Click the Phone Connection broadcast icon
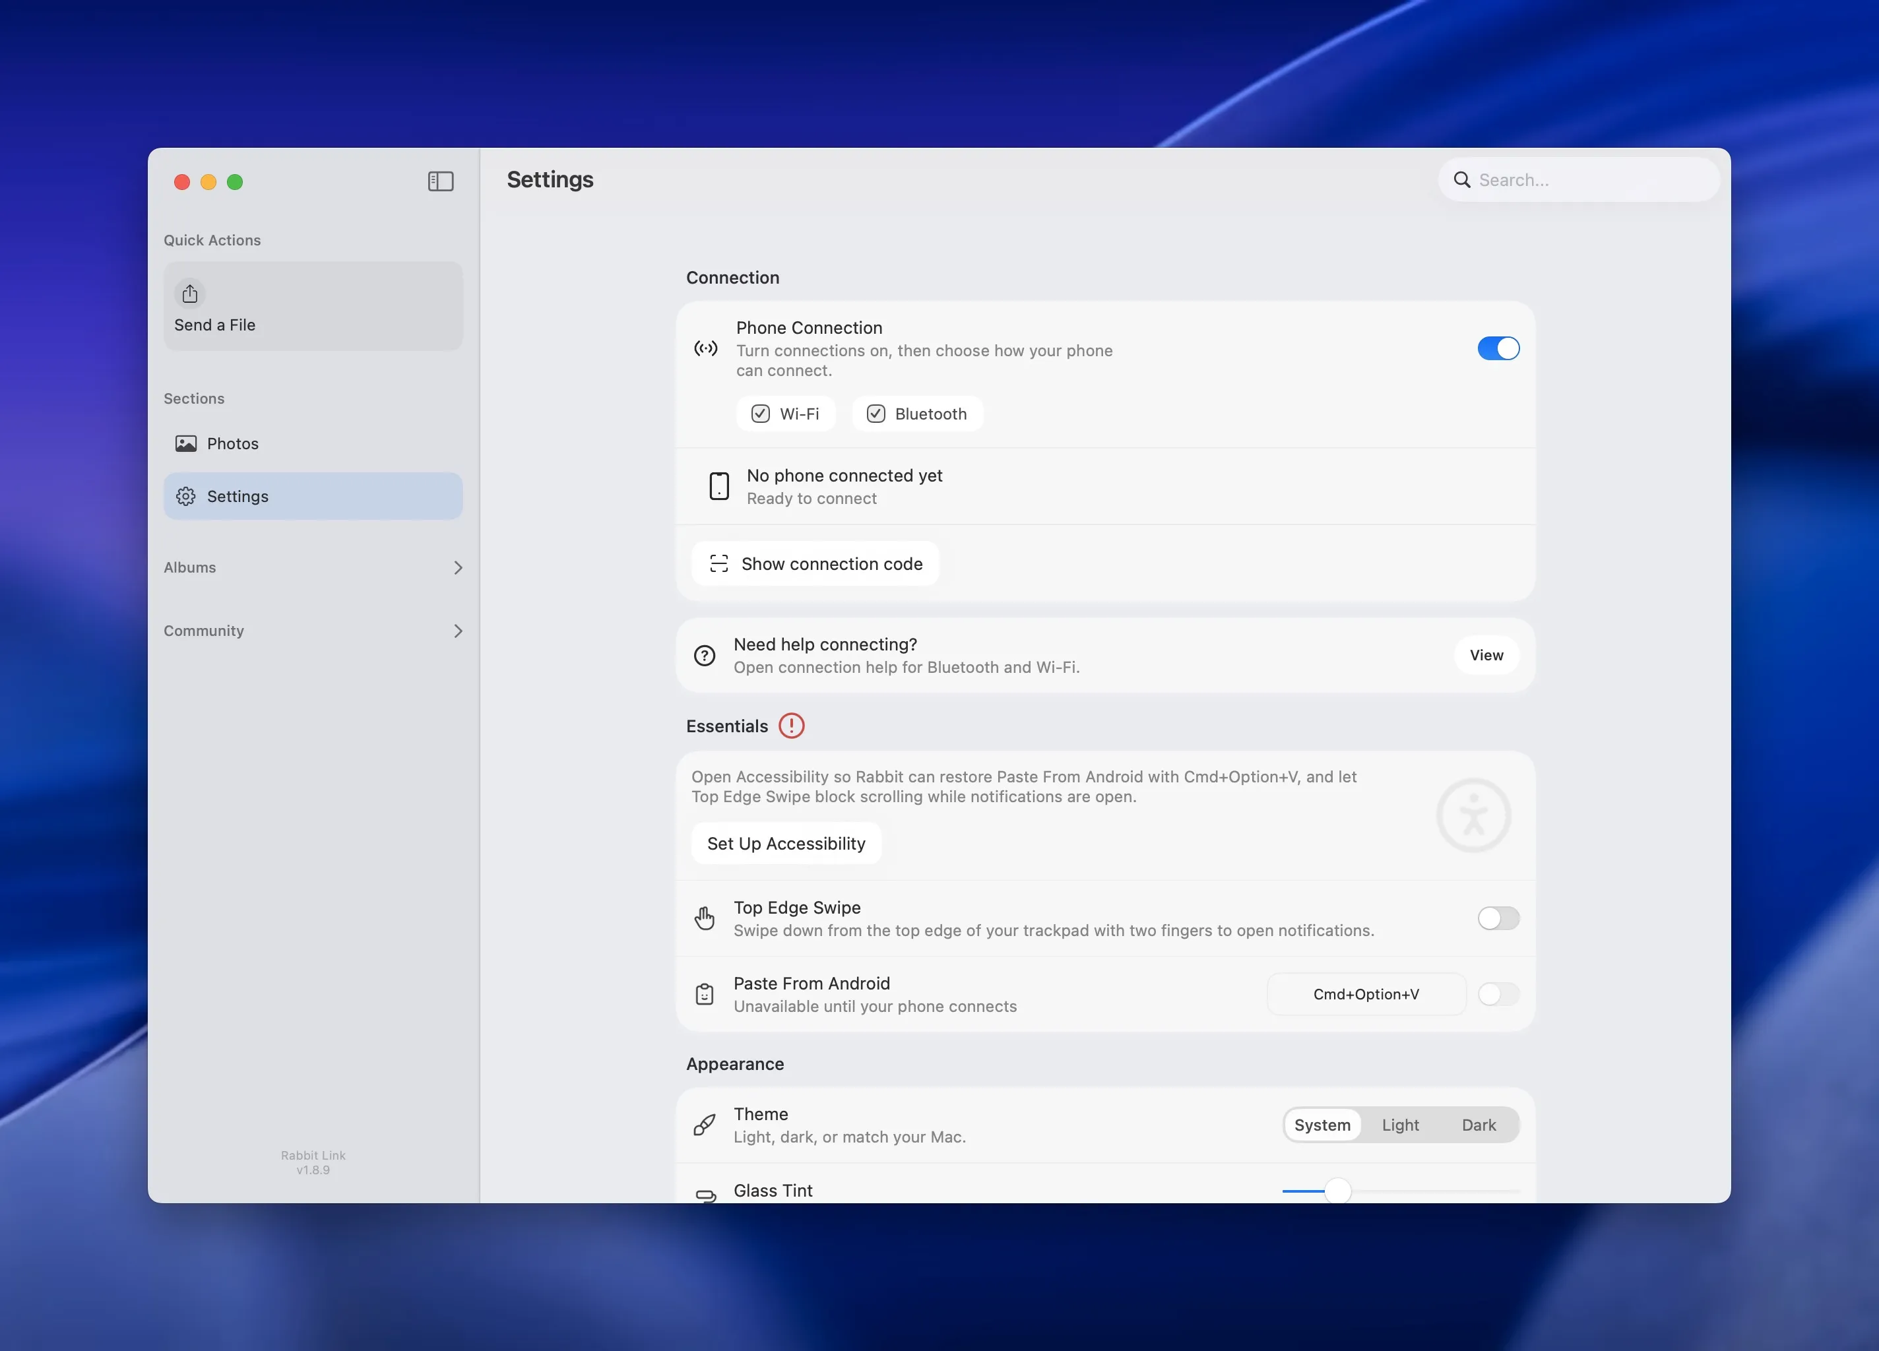 [x=706, y=349]
